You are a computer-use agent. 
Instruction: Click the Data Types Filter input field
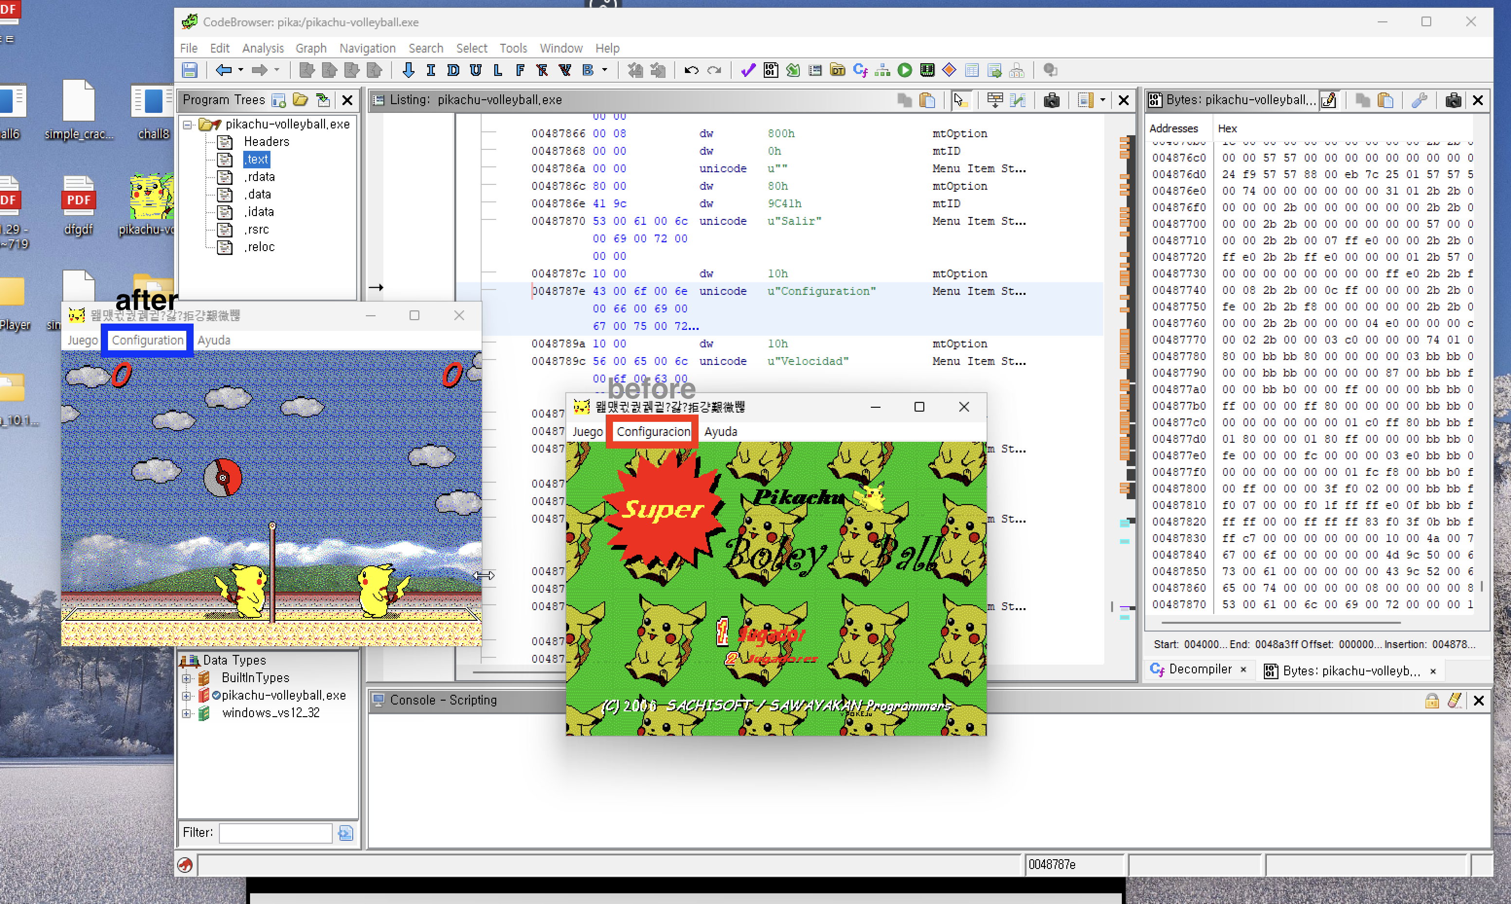[275, 833]
